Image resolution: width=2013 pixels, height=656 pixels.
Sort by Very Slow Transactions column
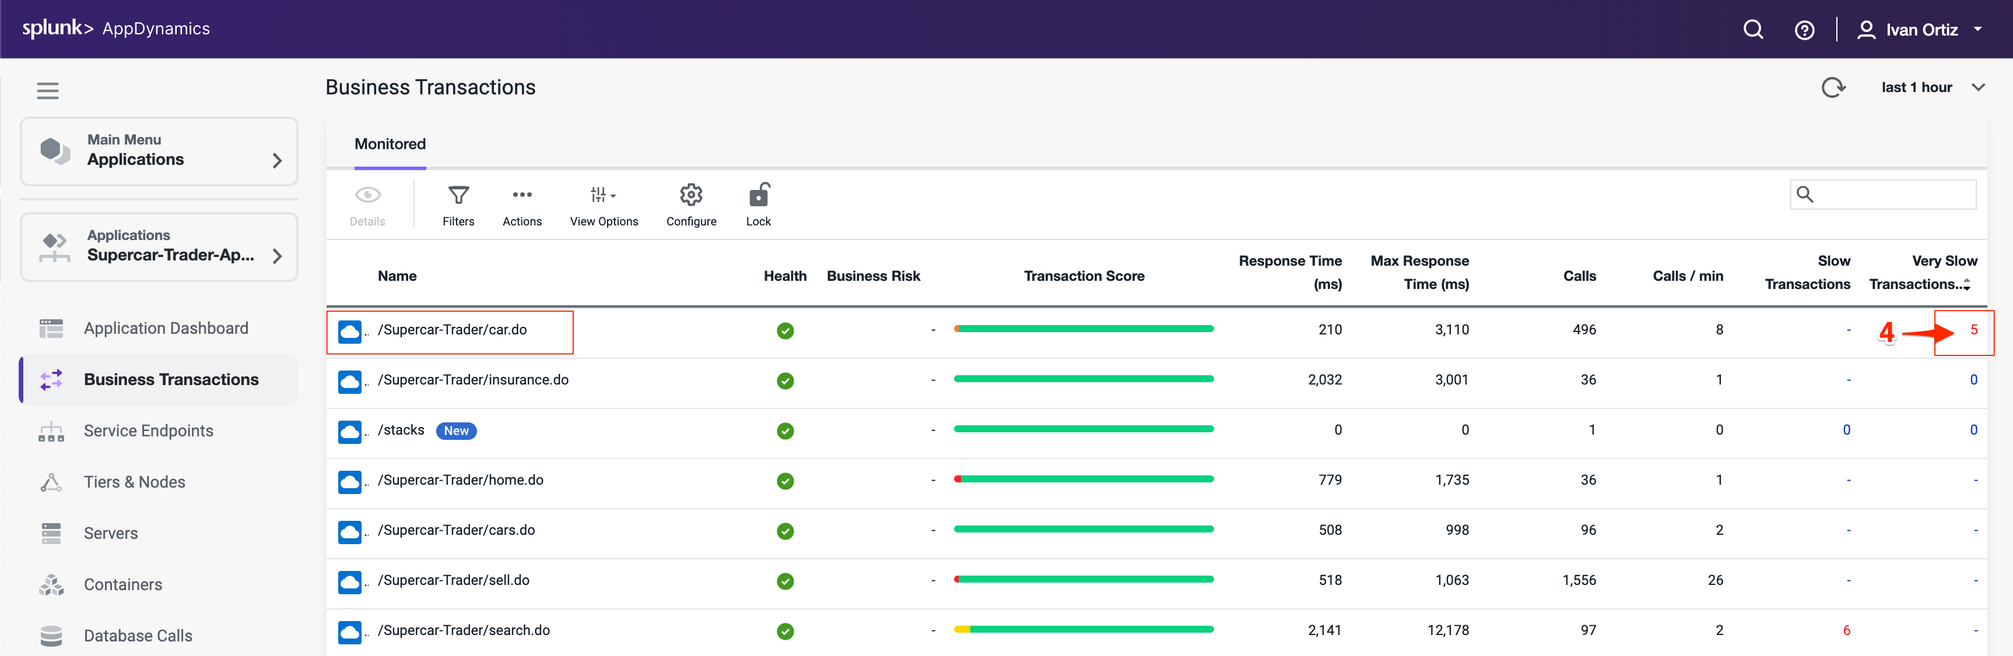tap(1923, 273)
